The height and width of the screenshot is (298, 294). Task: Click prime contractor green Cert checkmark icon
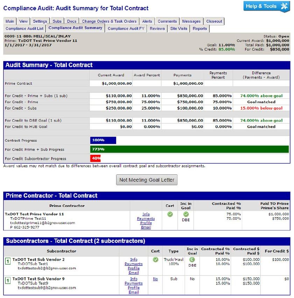[170, 214]
